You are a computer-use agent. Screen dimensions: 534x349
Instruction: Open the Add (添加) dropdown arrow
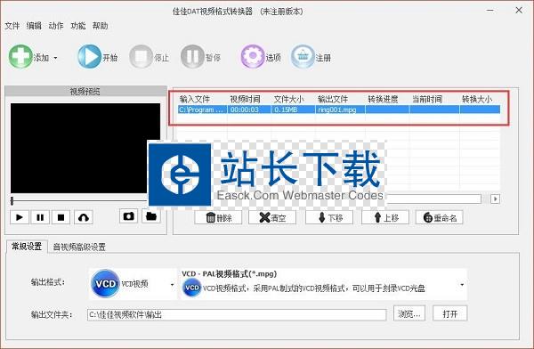[55, 58]
